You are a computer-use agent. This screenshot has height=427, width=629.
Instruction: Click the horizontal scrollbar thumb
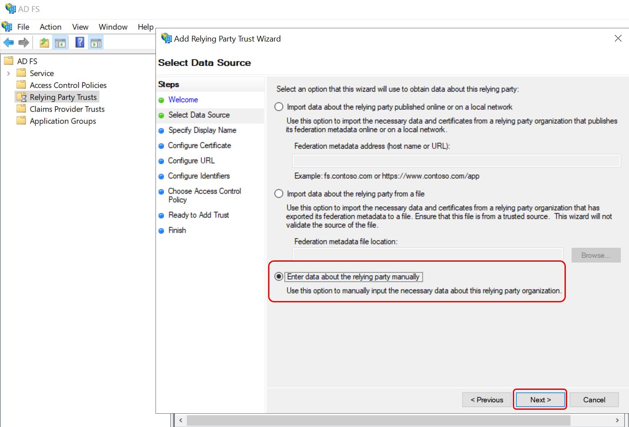coord(379,420)
